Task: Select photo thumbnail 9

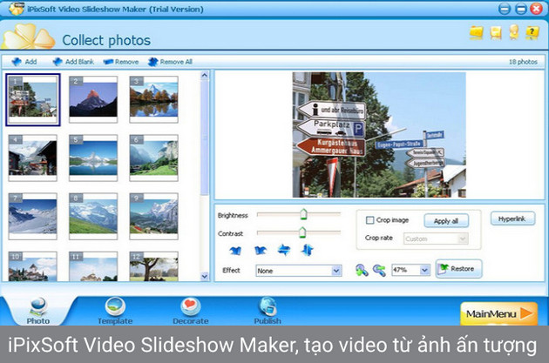Action: click(153, 216)
